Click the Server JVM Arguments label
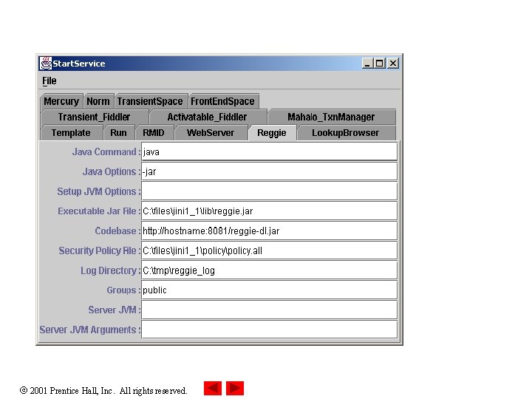532x399 pixels. point(89,330)
